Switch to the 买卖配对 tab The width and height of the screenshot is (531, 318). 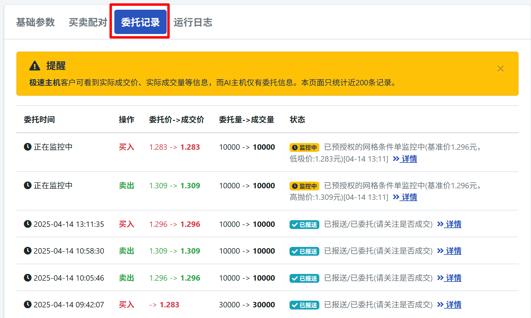88,22
